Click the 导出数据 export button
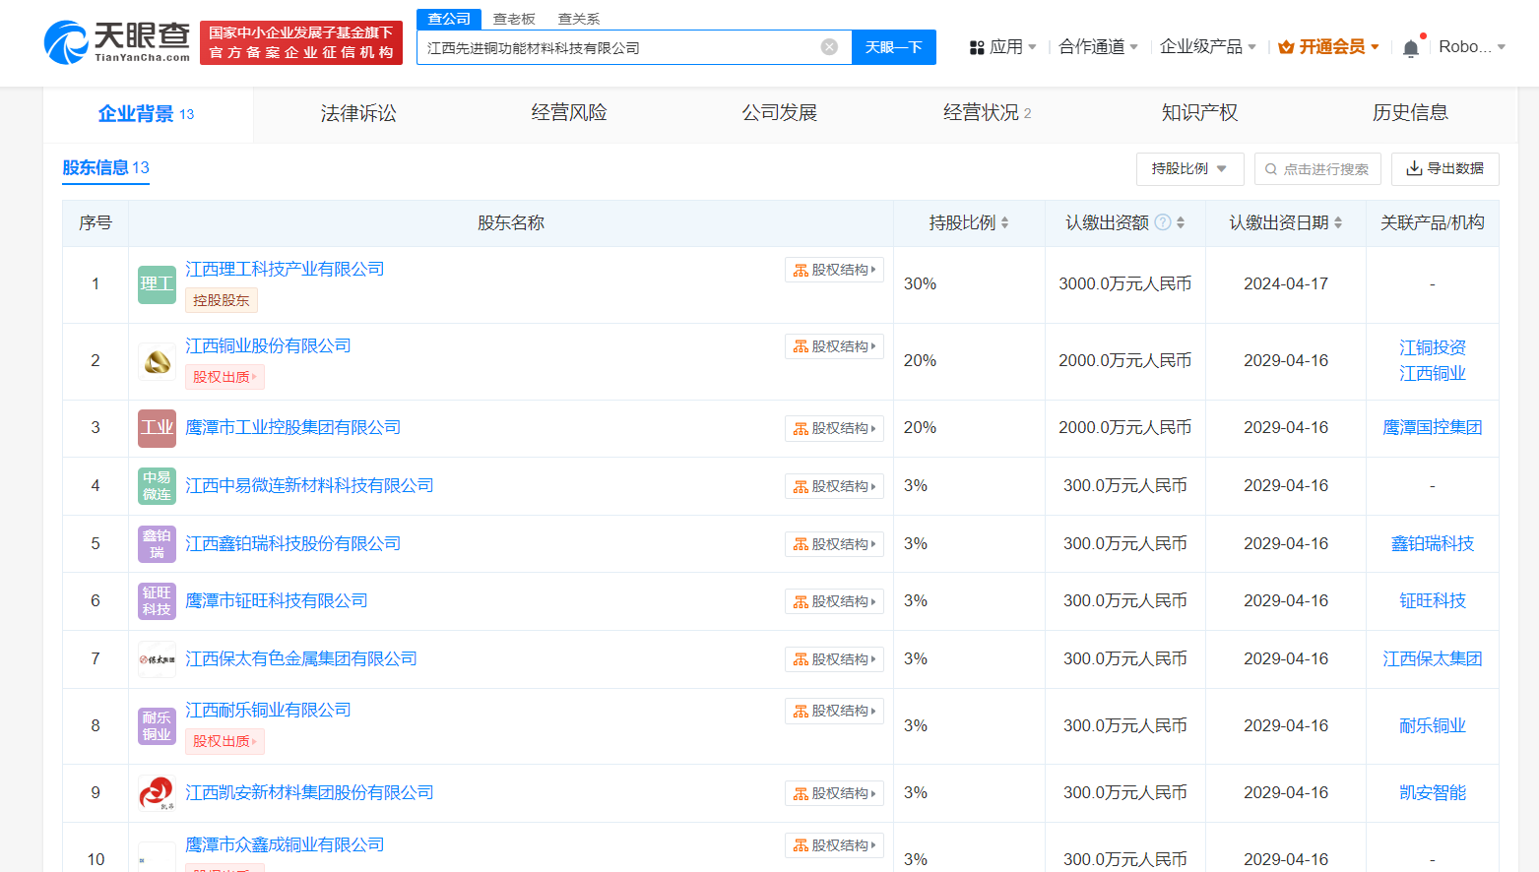This screenshot has width=1539, height=872. [x=1444, y=169]
